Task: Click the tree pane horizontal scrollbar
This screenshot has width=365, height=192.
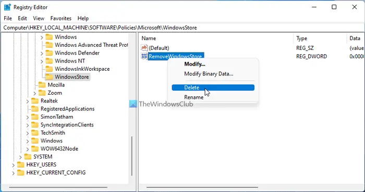Action: tap(58, 187)
